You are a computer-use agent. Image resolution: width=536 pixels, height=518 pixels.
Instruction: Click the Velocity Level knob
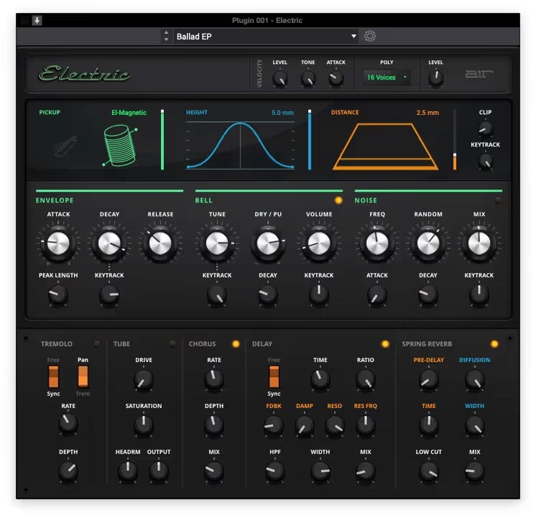[x=280, y=79]
